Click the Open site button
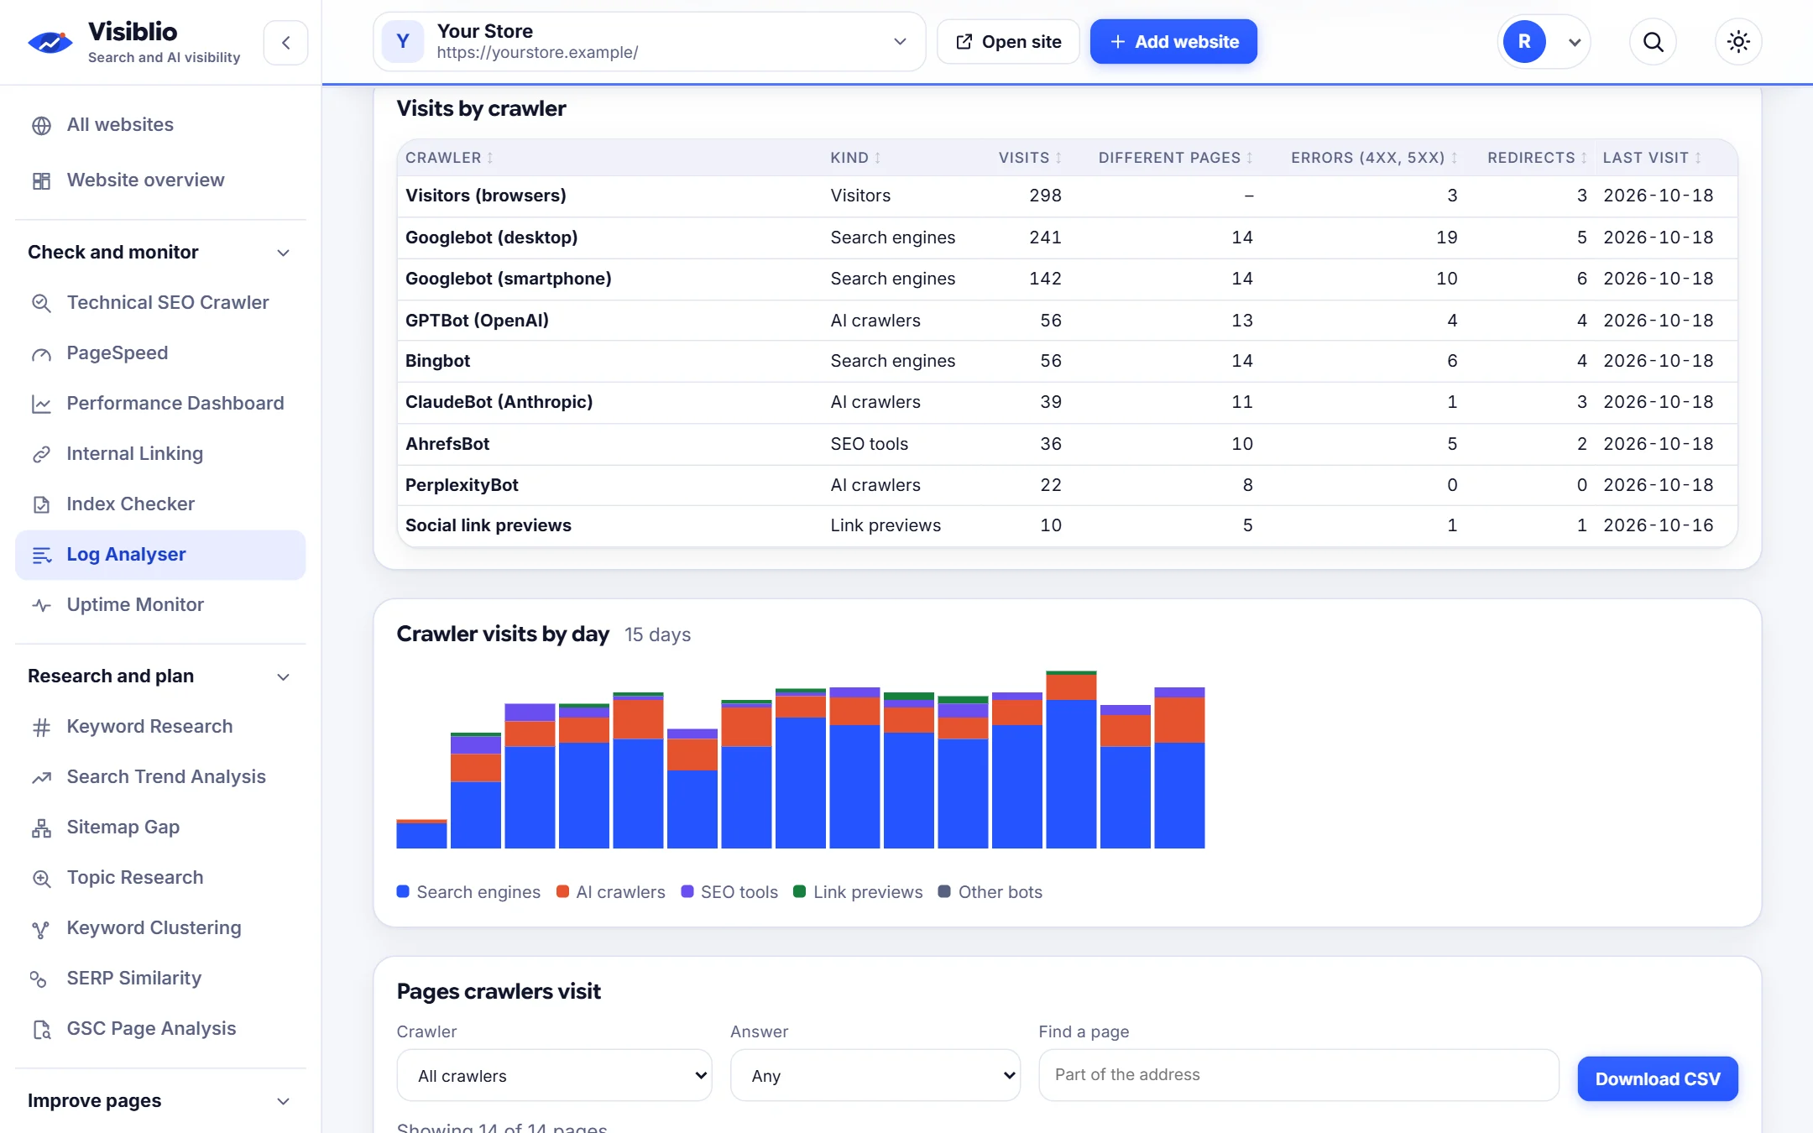Viewport: 1813px width, 1133px height. pos(1008,42)
